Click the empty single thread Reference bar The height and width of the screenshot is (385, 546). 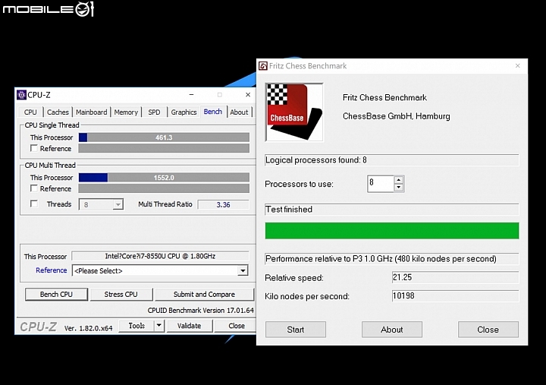(164, 149)
